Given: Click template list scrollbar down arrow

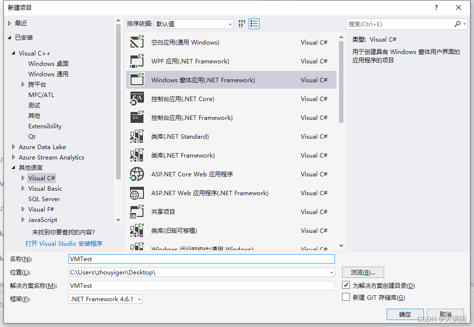Looking at the screenshot, I should (x=341, y=246).
